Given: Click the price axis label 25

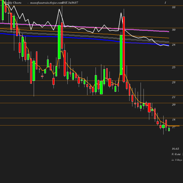Looking at the screenshot, I should tap(173, 67).
